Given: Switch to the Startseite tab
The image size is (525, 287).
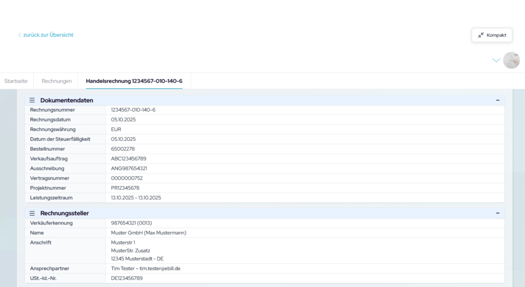Looking at the screenshot, I should tap(16, 81).
